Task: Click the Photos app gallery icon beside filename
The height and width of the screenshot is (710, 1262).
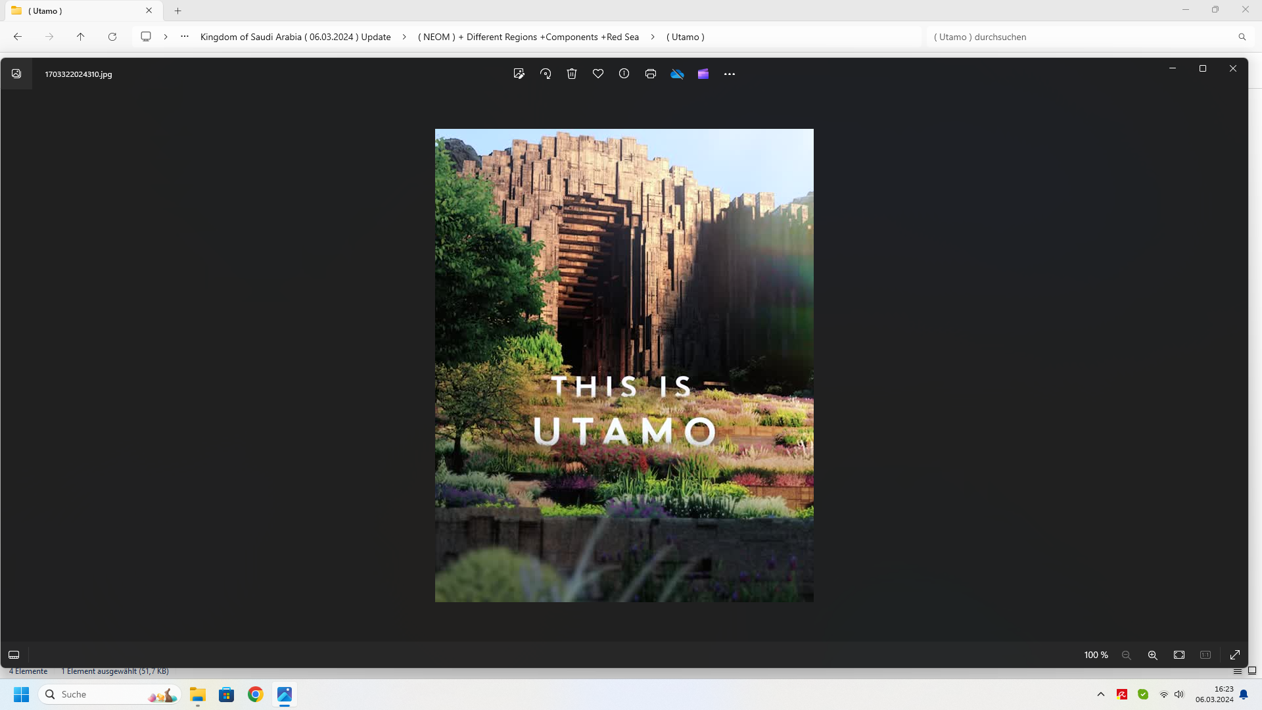Action: coord(16,74)
